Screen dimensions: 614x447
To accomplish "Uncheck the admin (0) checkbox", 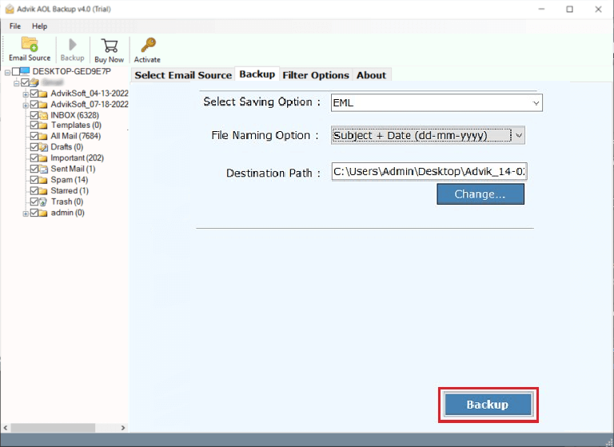I will coord(34,213).
